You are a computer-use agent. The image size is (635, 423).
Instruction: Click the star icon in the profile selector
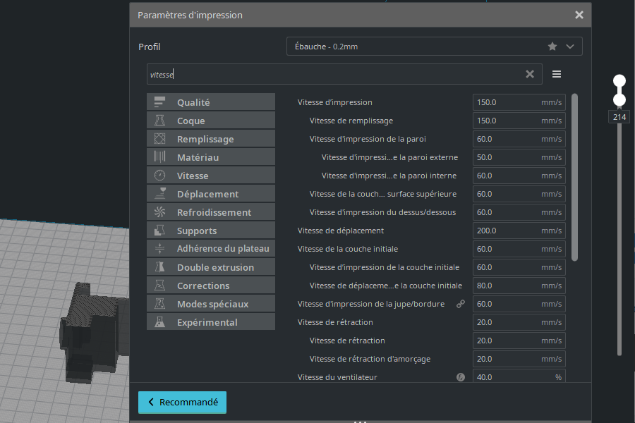pyautogui.click(x=552, y=46)
